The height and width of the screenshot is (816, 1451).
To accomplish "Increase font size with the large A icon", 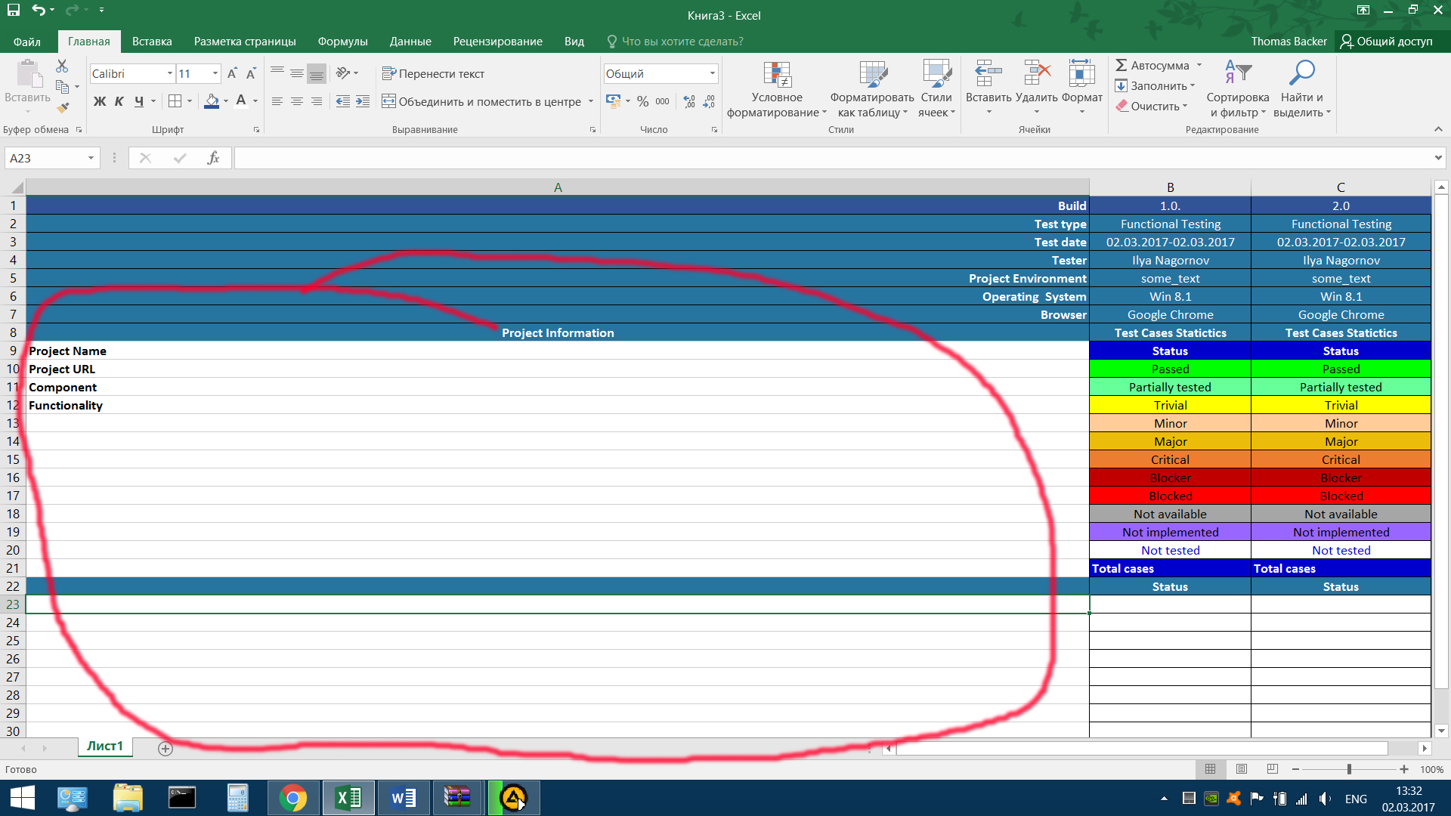I will [232, 73].
